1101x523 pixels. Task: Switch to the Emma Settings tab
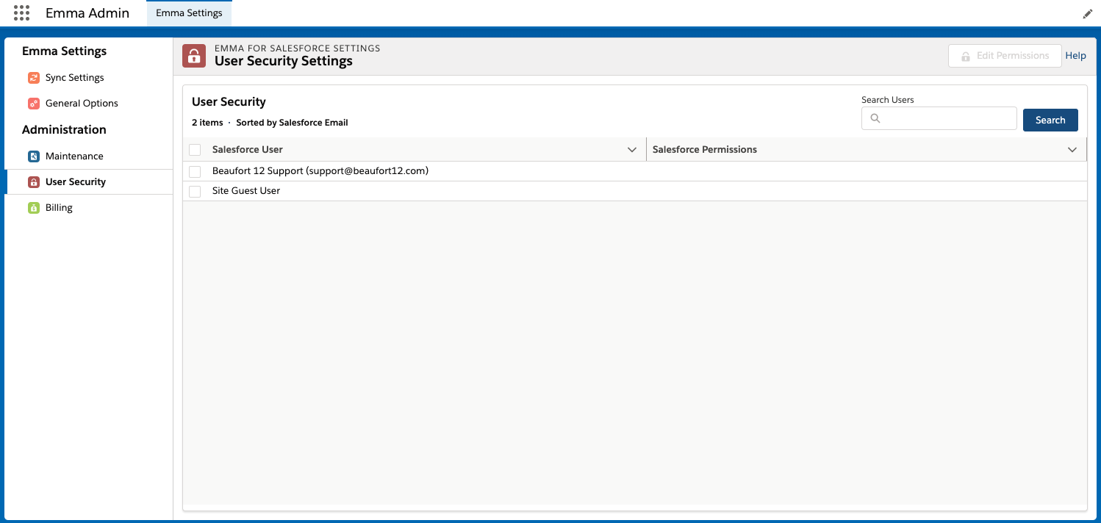coord(189,13)
